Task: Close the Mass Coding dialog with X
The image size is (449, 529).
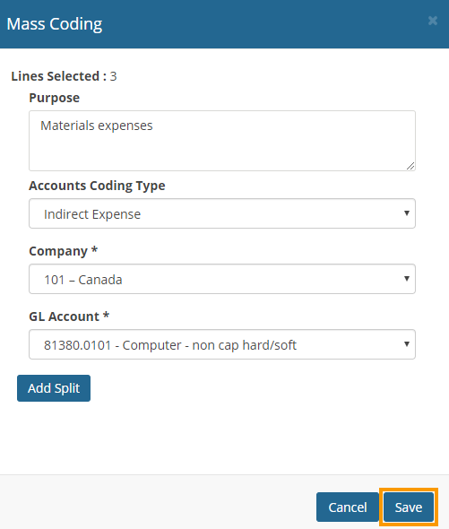Action: [x=433, y=21]
